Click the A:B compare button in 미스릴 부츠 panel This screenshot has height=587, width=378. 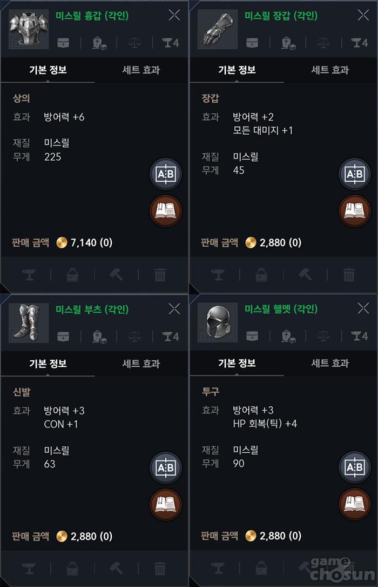[x=165, y=468]
